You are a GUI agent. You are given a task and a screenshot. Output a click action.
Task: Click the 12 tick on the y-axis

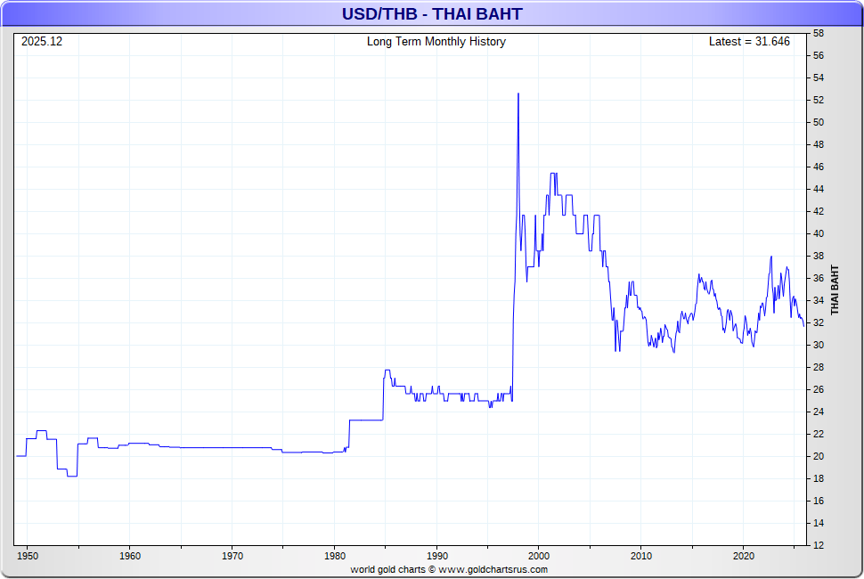pos(818,545)
